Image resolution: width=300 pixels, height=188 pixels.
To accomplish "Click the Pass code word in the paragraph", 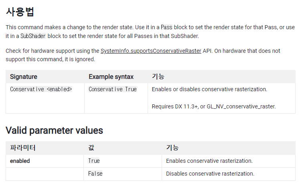I will [x=166, y=27].
